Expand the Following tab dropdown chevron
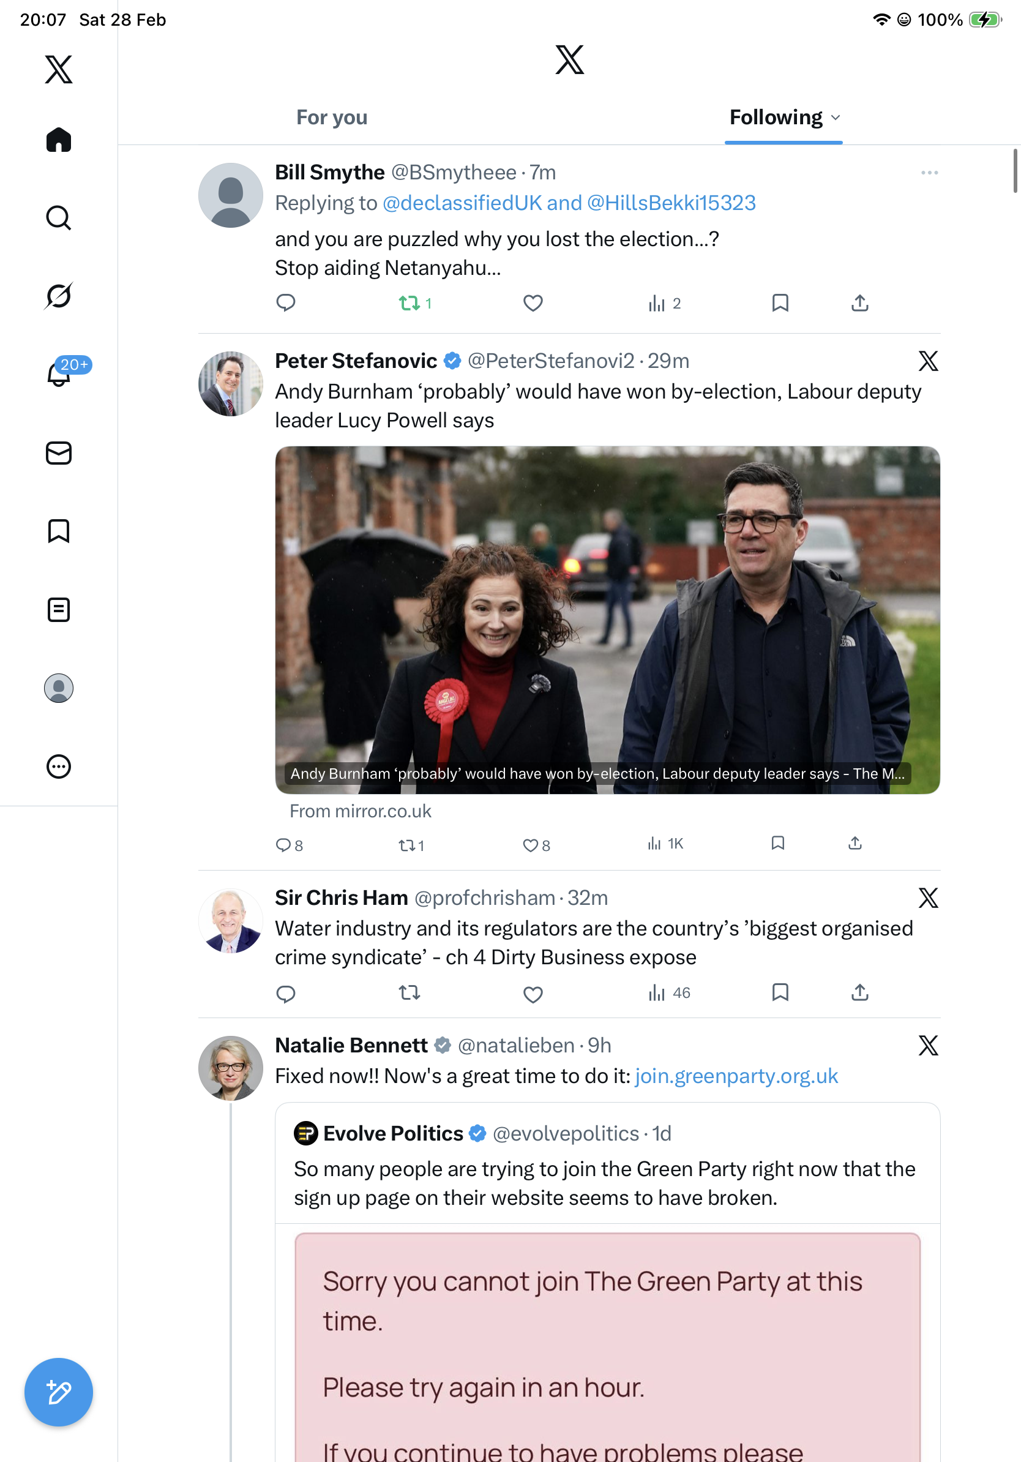This screenshot has height=1462, width=1021. pos(836,118)
